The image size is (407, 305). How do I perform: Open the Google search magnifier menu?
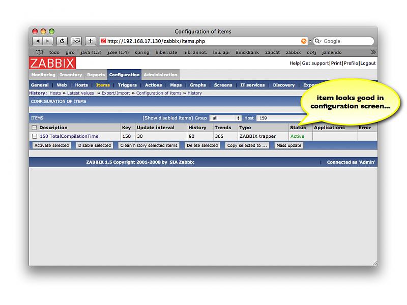318,41
